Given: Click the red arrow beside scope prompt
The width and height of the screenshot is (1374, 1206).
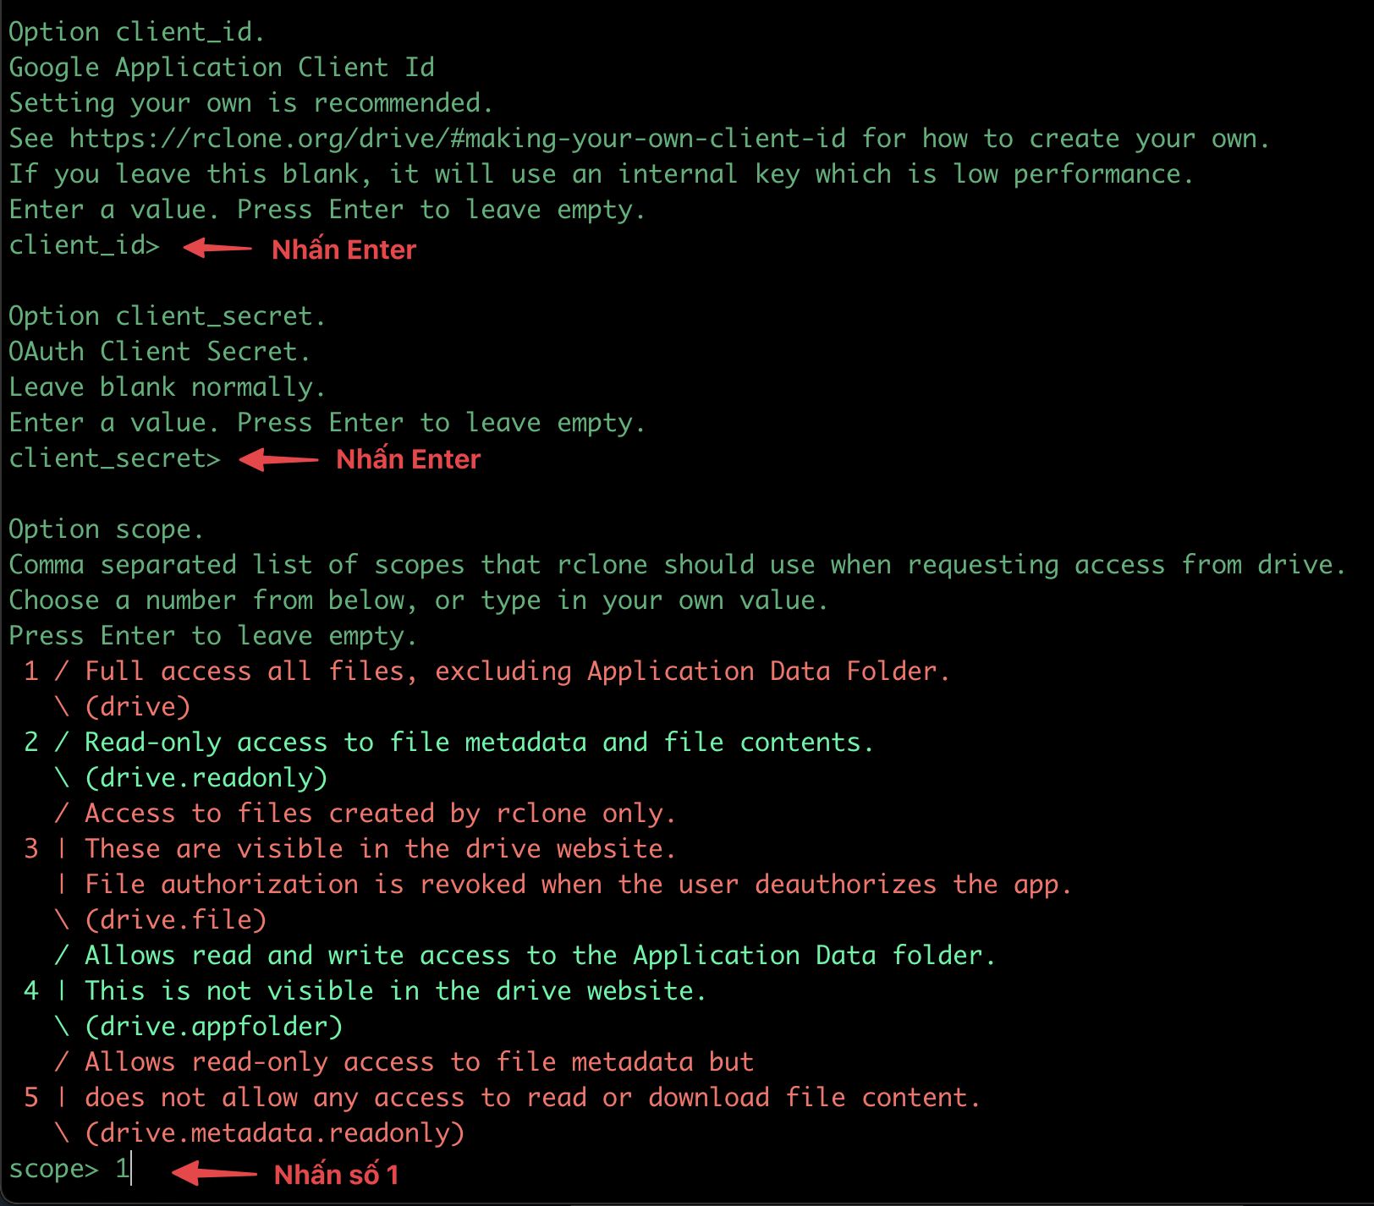Looking at the screenshot, I should coord(214,1173).
